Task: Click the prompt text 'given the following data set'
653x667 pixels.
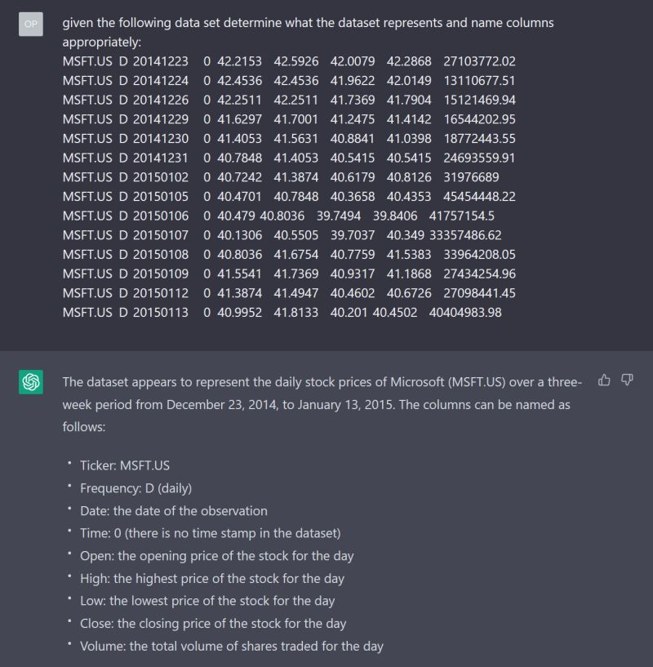Action: (141, 23)
